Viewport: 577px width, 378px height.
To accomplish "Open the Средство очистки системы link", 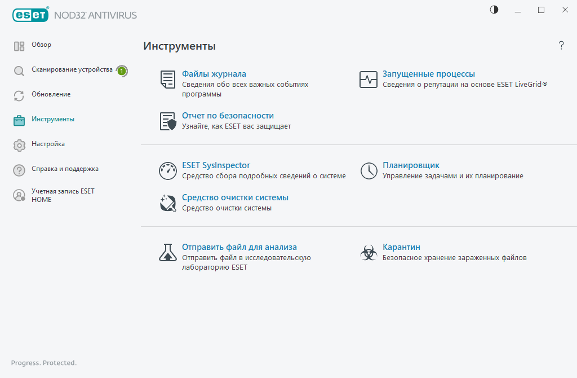I will pyautogui.click(x=235, y=197).
